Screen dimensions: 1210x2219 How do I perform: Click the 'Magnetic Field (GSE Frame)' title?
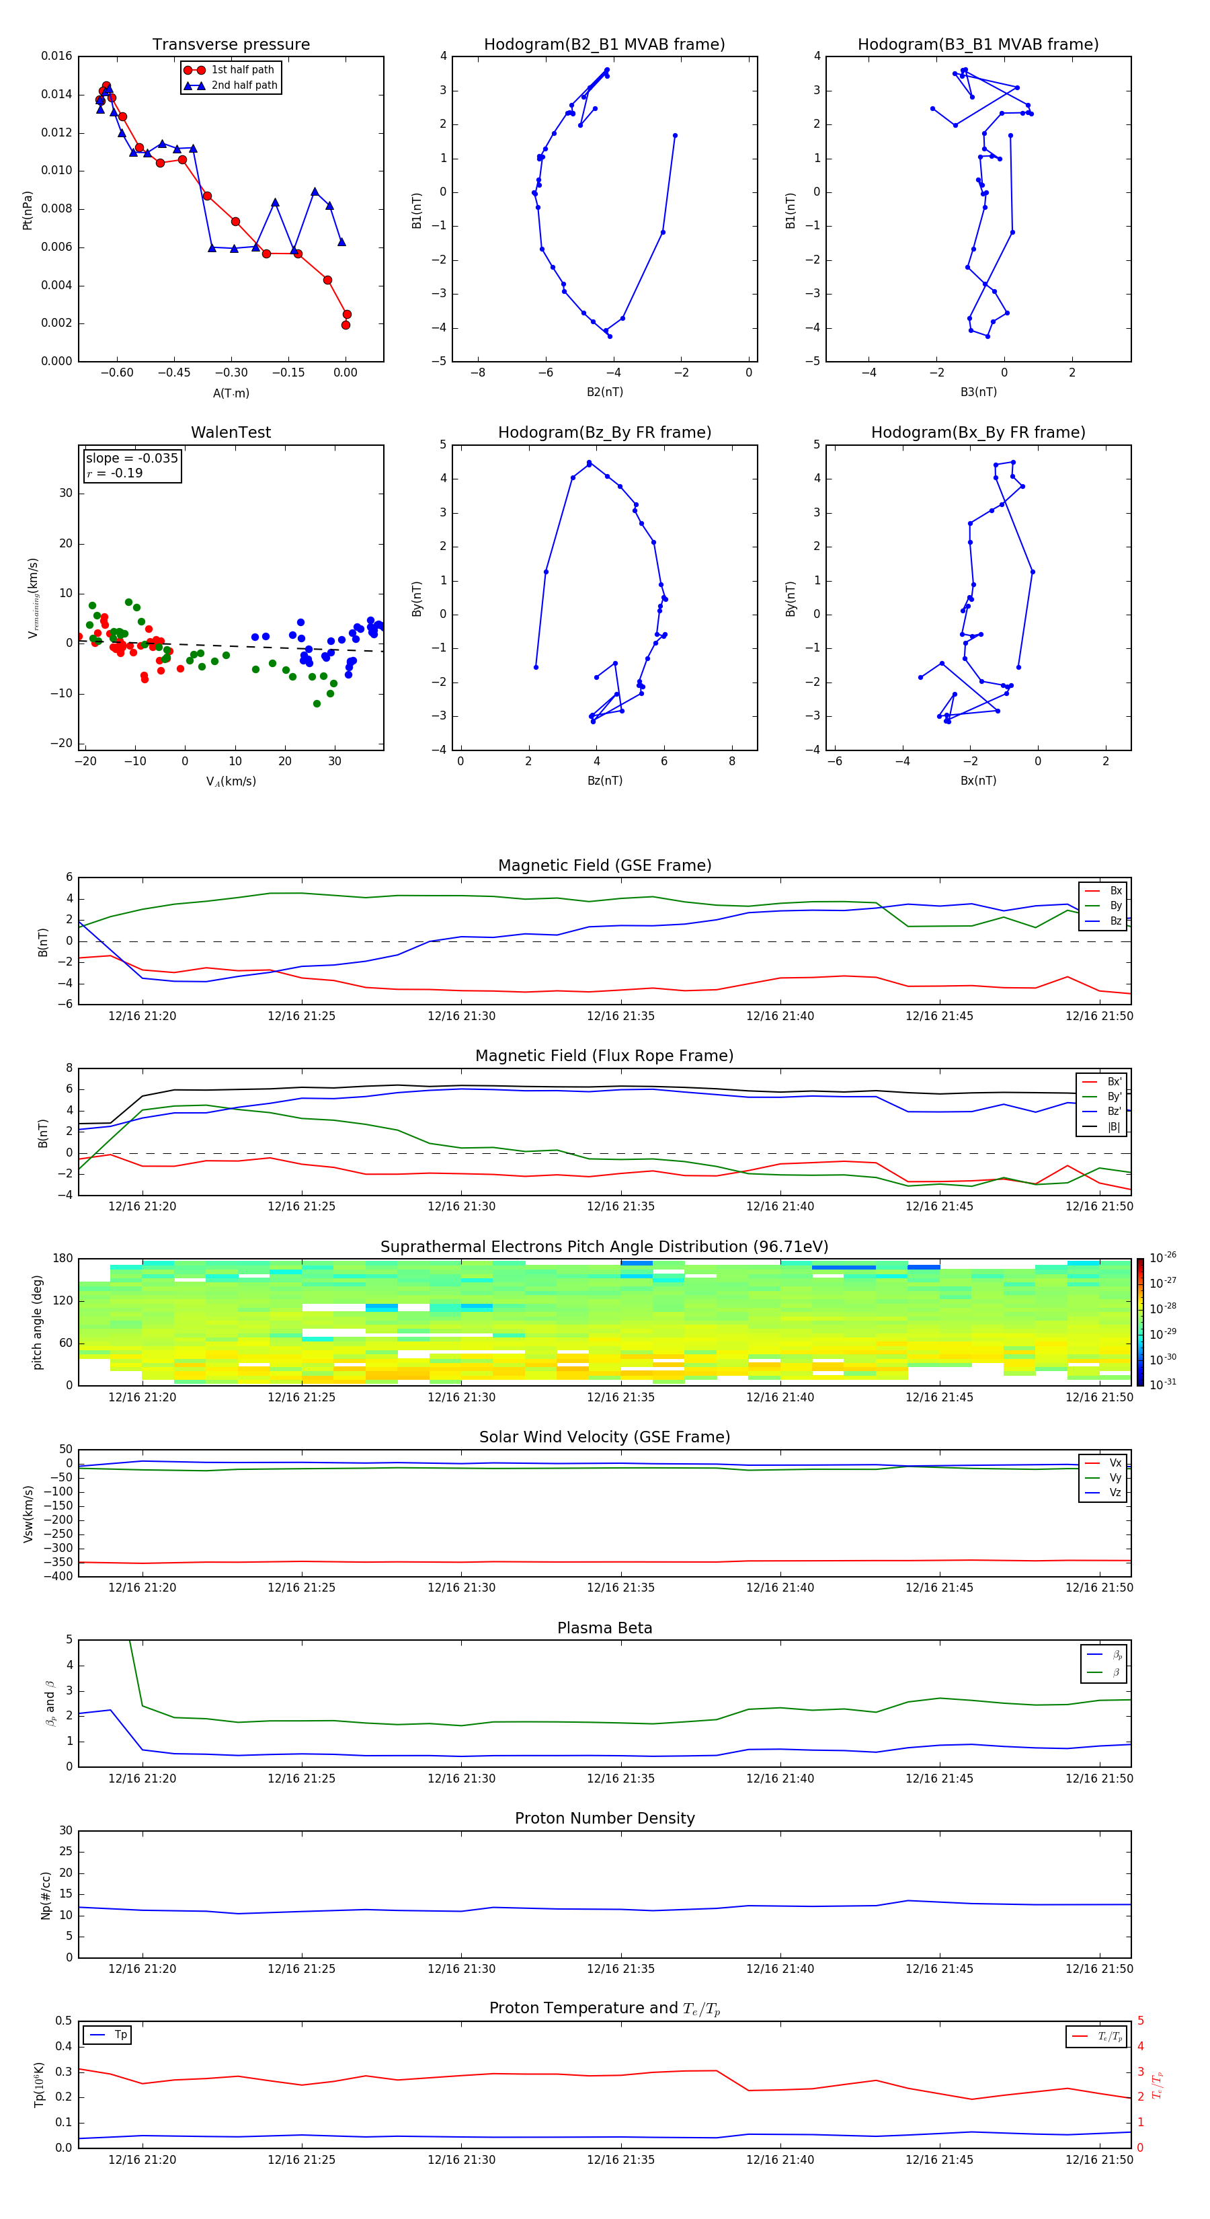(604, 865)
